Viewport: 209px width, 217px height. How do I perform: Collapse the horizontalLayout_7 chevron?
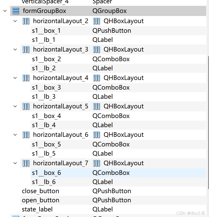[15, 163]
